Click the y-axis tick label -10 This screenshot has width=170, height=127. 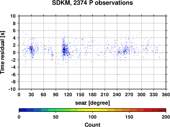tap(12, 89)
